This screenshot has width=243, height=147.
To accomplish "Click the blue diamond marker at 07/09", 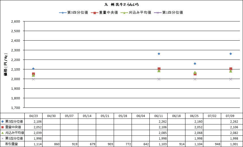I will (231, 54).
